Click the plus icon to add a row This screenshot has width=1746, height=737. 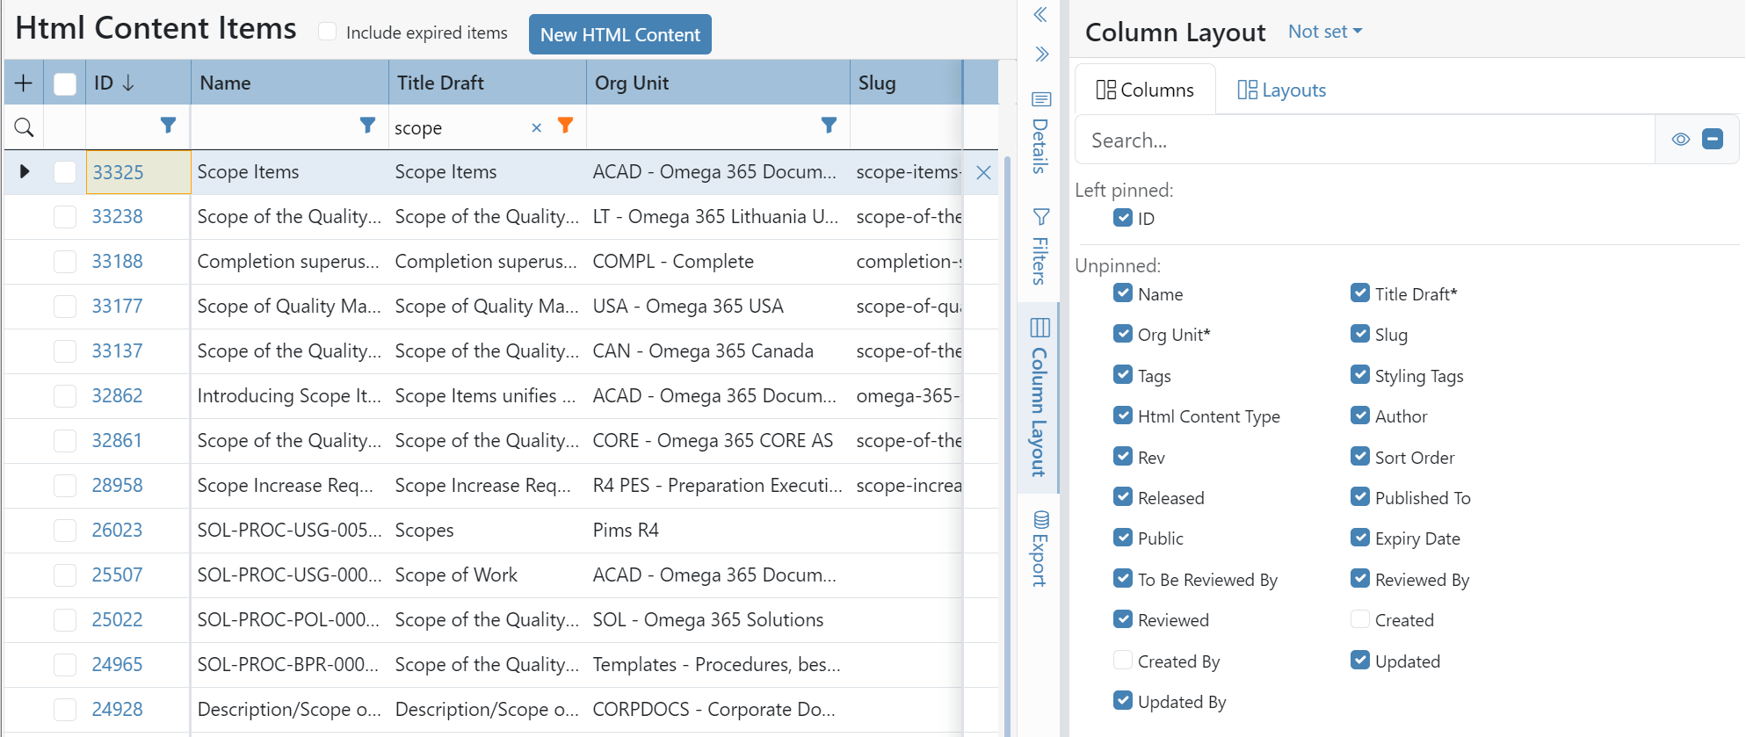pos(24,83)
